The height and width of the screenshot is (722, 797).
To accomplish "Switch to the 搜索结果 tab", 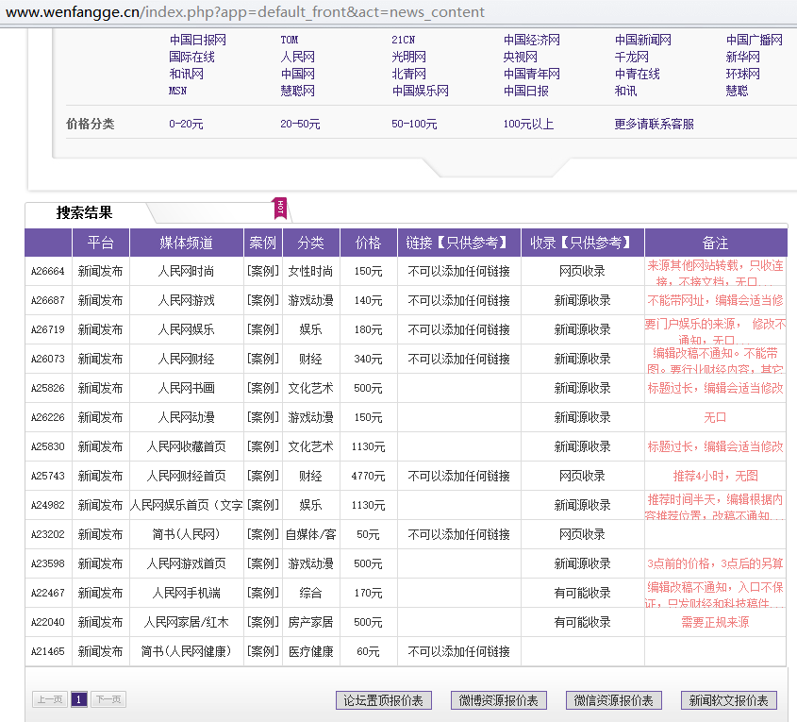I will [x=84, y=212].
